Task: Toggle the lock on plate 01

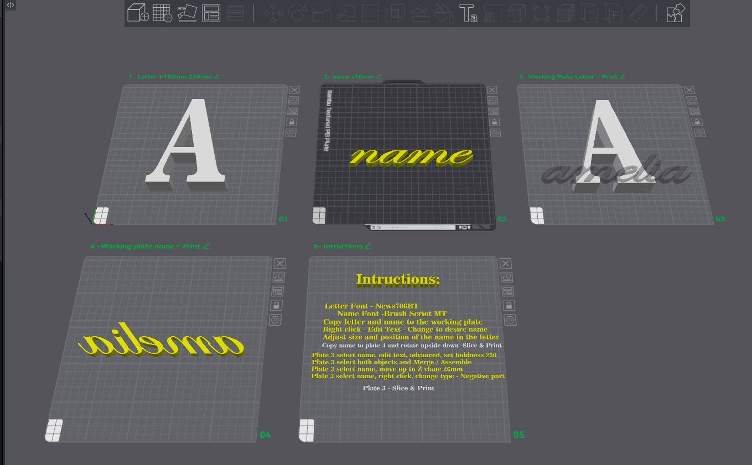Action: pos(292,122)
